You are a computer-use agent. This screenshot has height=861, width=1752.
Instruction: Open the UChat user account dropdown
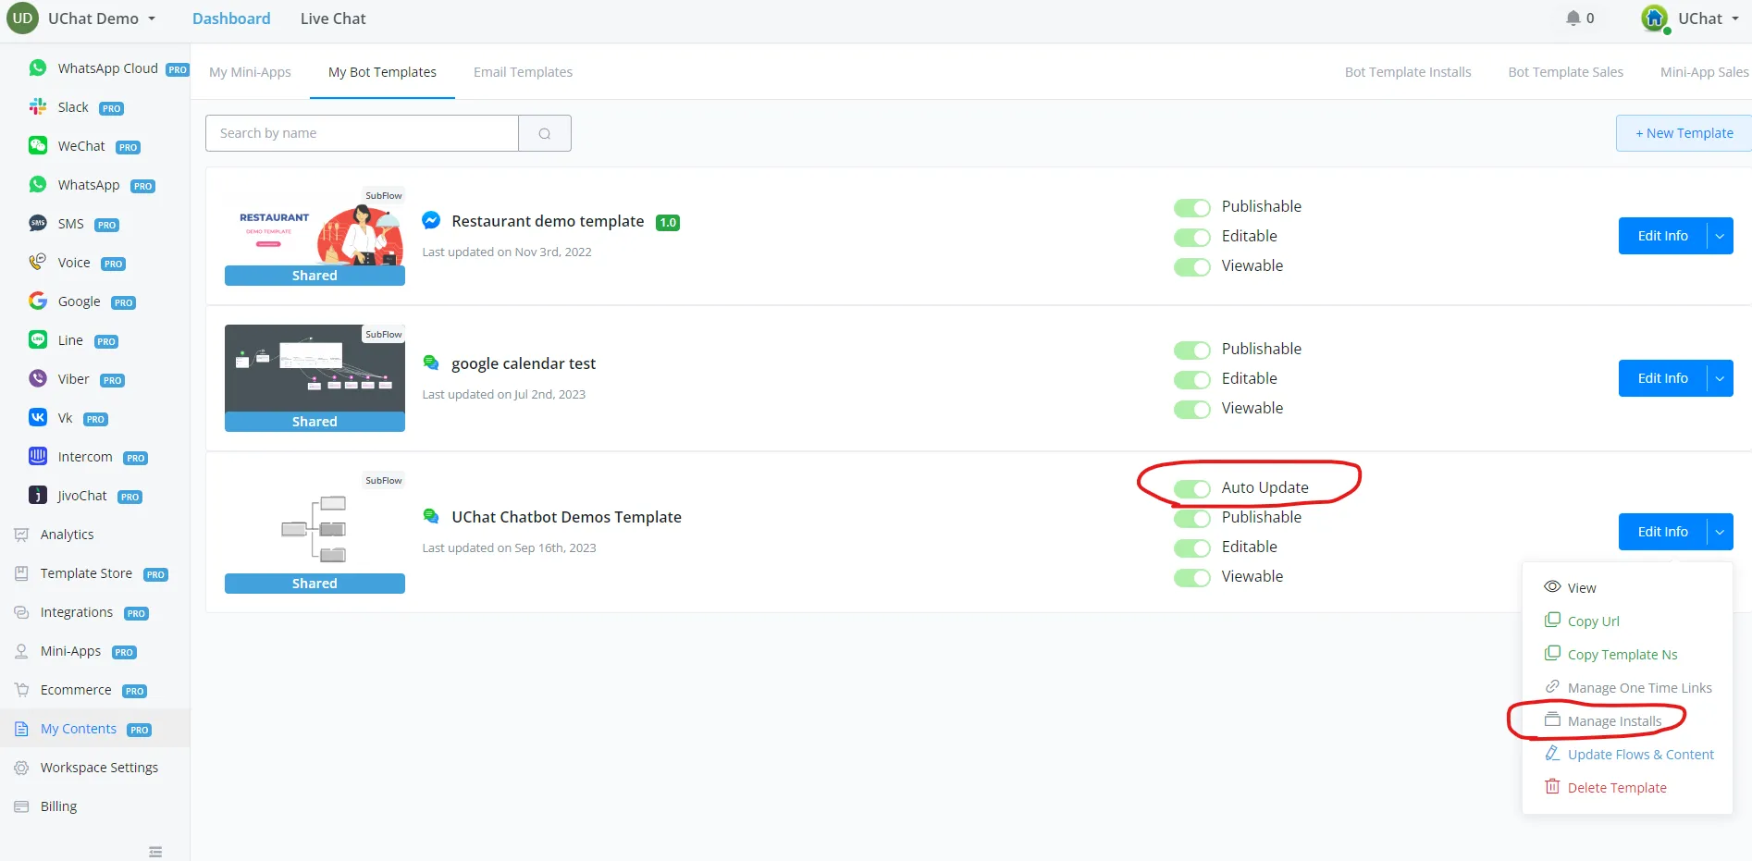[1690, 18]
